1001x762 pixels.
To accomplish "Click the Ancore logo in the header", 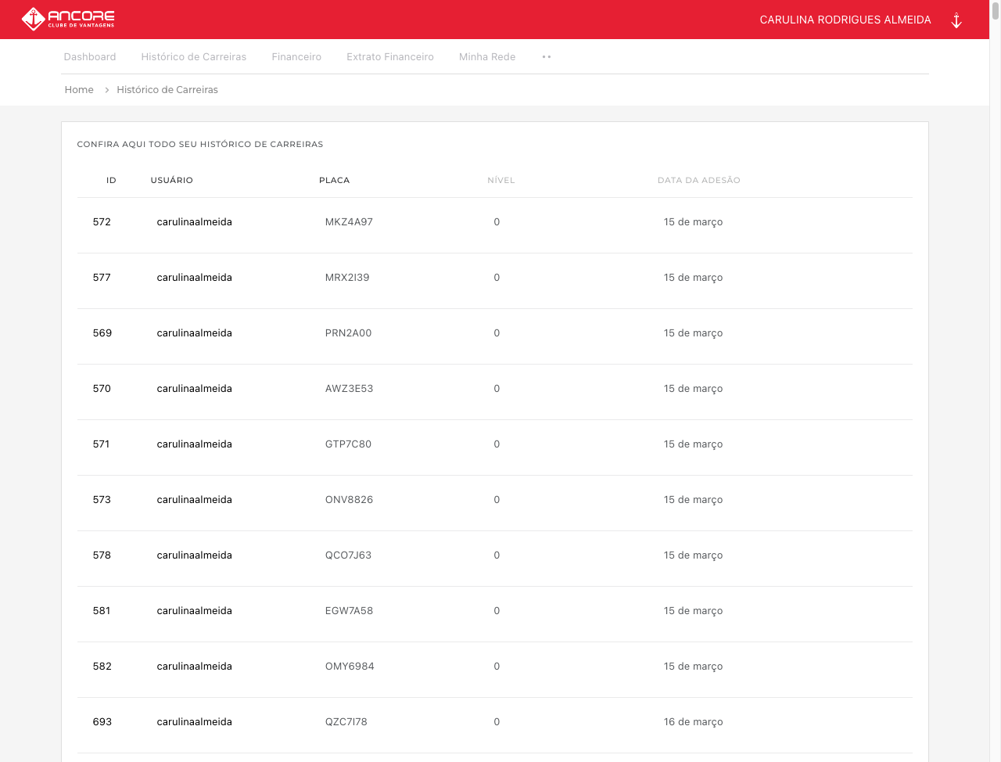I will coord(68,19).
